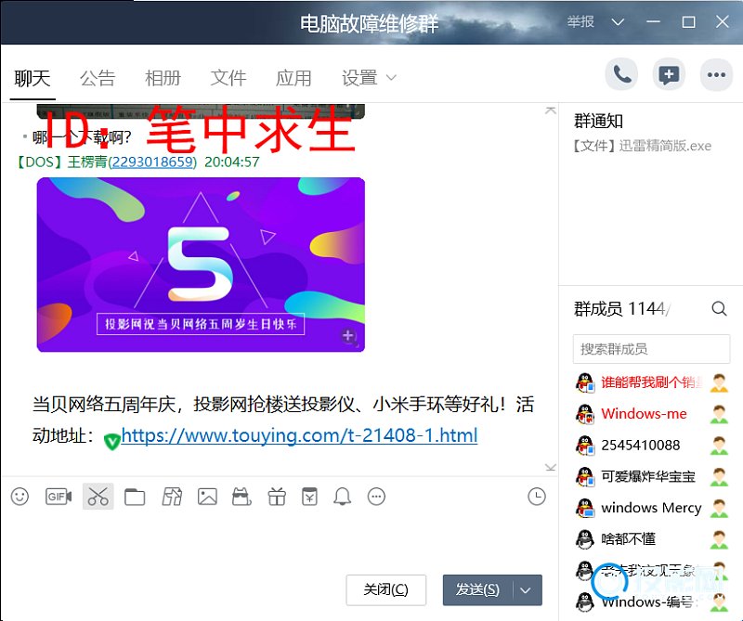Focus the 搜索群成员 search field
Screen dimensions: 743x621
[x=652, y=349]
